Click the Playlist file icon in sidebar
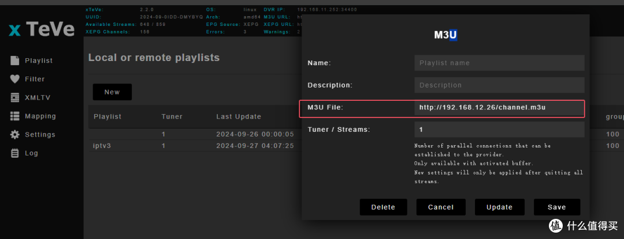The height and width of the screenshot is (239, 624). tap(14, 60)
